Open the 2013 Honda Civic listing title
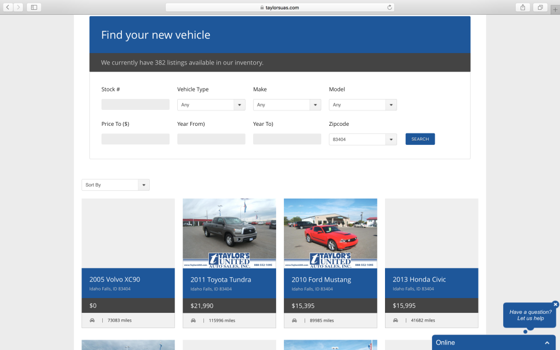 (419, 279)
